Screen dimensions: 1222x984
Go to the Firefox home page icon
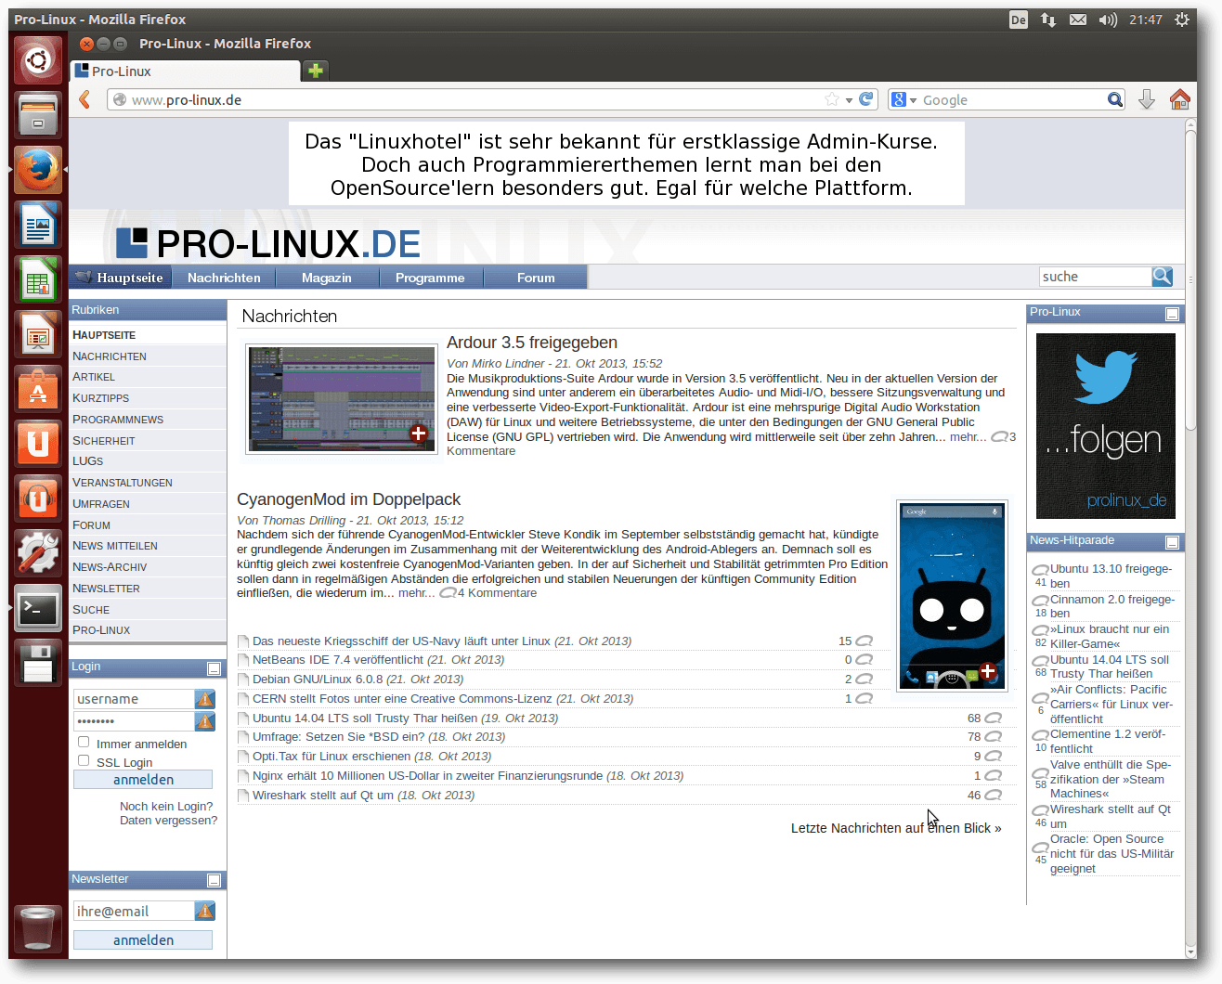coord(1179,99)
